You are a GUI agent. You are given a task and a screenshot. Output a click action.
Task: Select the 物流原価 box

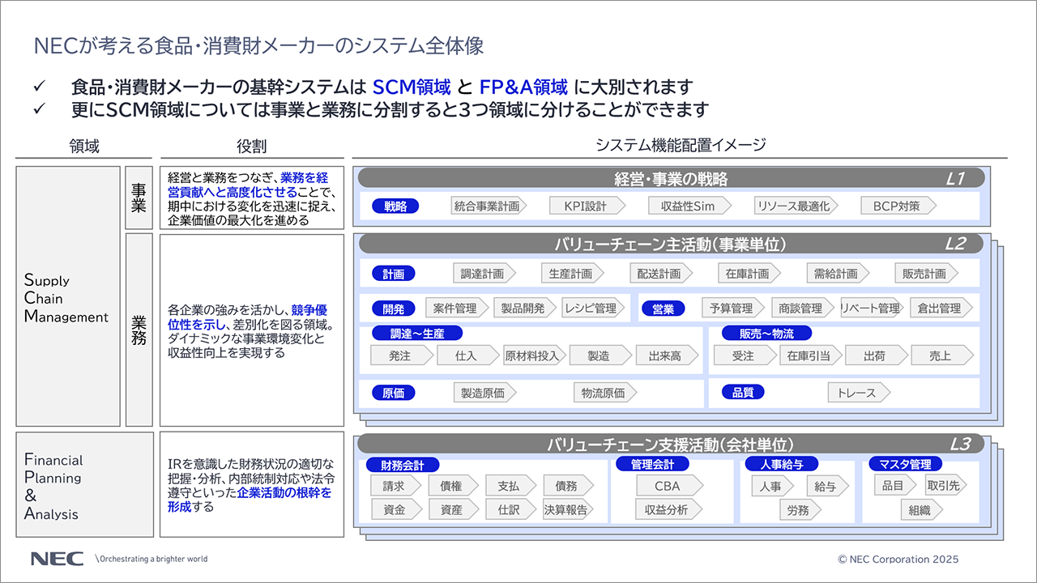(x=604, y=393)
